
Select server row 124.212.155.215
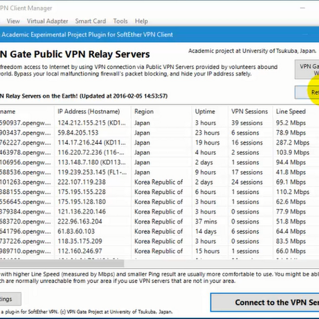(159, 123)
